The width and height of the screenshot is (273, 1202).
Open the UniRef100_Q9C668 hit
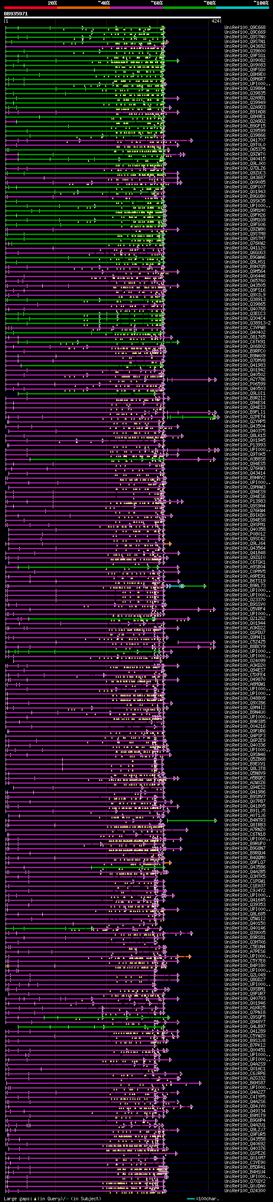pos(245,28)
